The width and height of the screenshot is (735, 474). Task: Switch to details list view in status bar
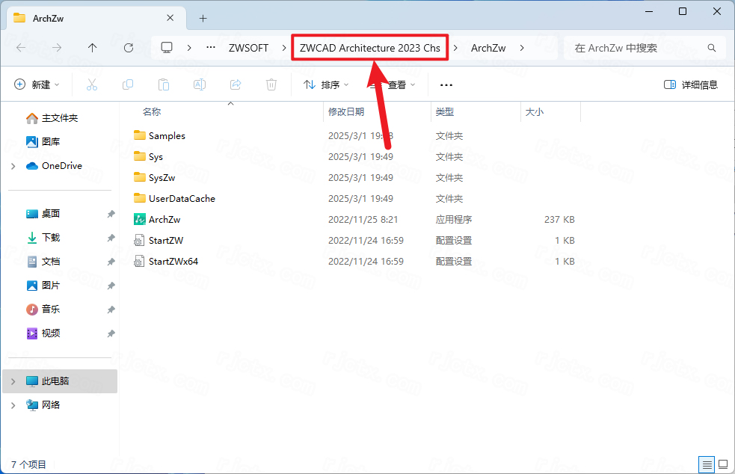tap(707, 465)
